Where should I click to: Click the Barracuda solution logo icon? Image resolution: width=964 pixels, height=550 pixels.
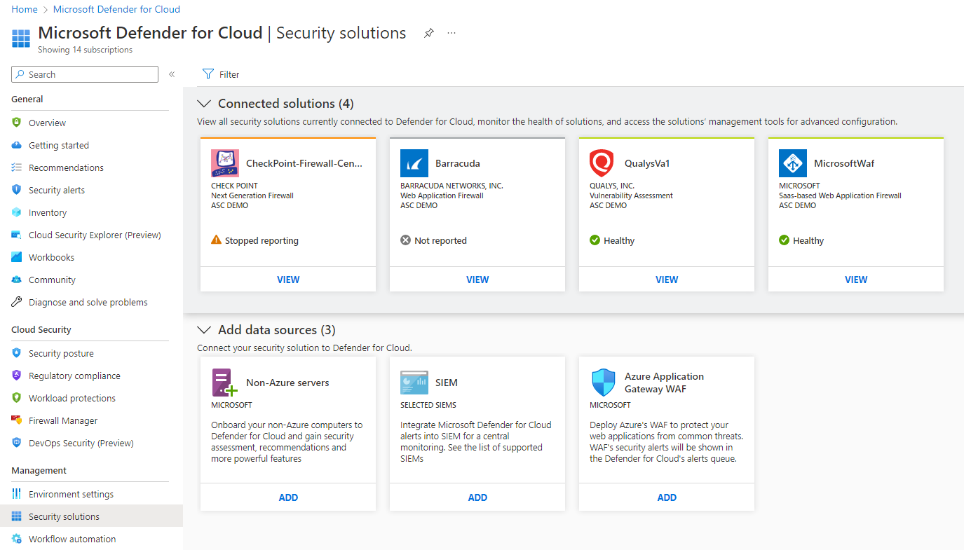(x=414, y=163)
